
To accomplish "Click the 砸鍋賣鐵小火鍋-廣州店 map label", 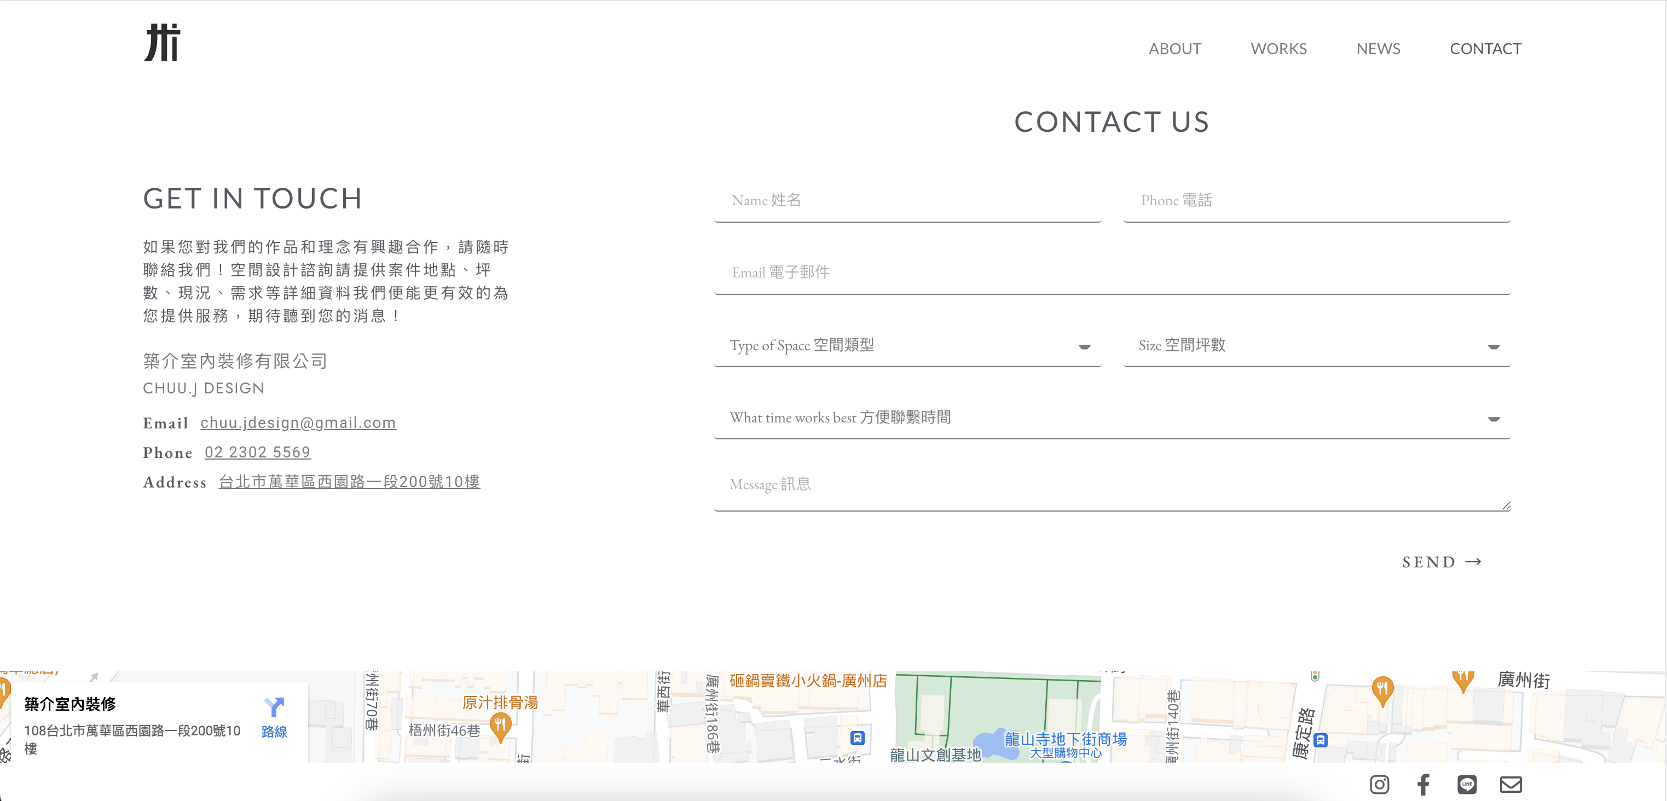I will pos(808,680).
